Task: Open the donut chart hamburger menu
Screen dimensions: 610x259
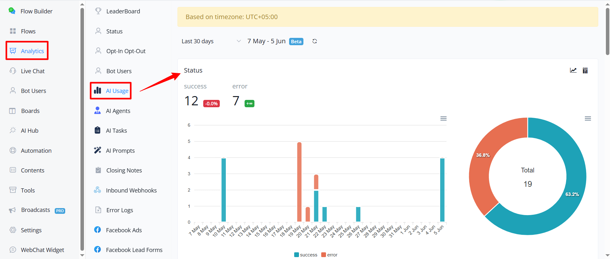Action: pyautogui.click(x=588, y=118)
